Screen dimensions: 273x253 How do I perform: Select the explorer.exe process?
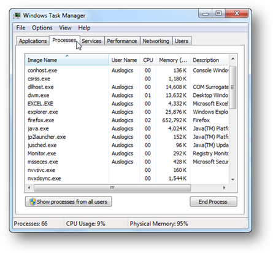click(127, 112)
